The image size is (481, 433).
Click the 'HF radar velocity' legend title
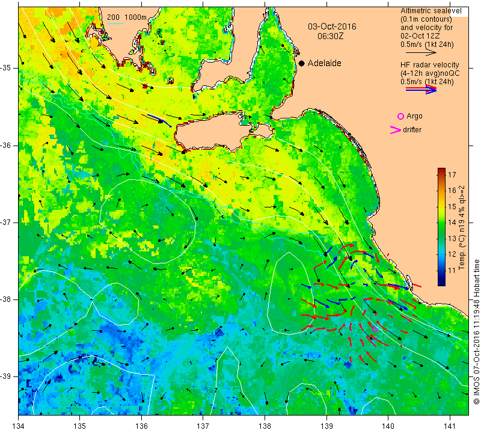click(x=429, y=65)
